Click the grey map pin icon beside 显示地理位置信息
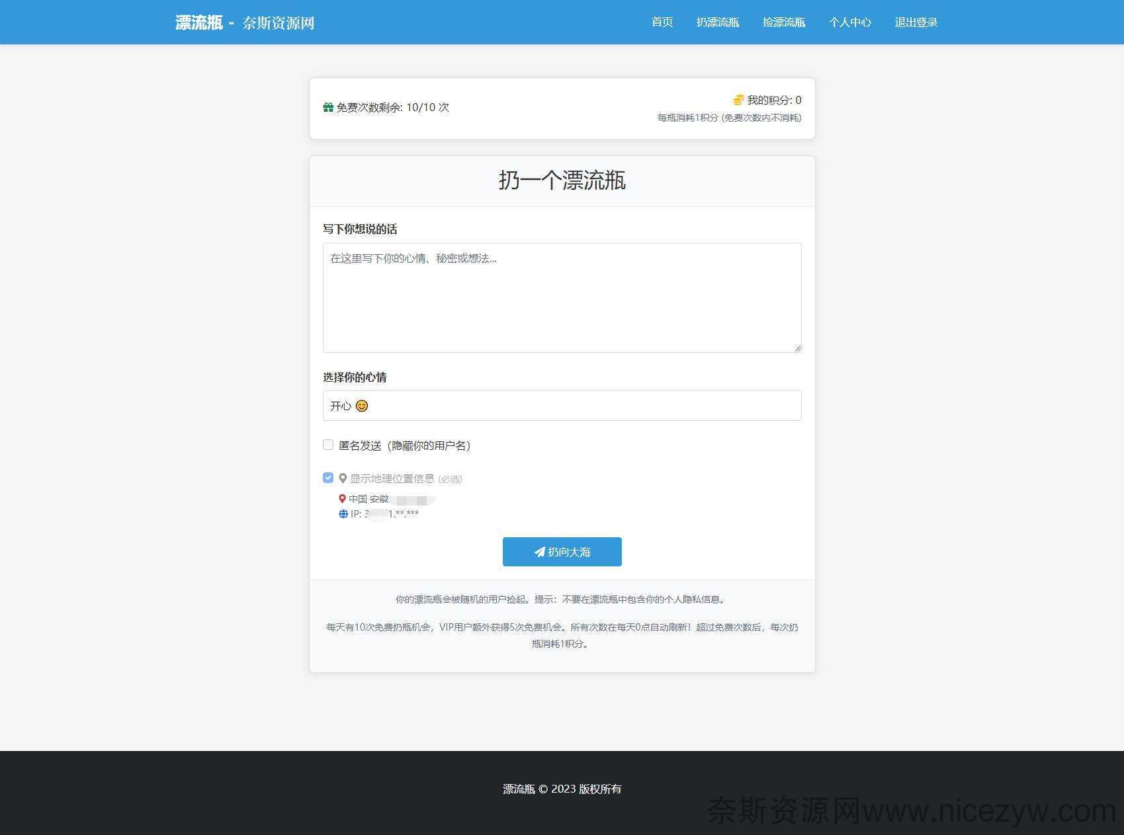The height and width of the screenshot is (835, 1124). [x=343, y=478]
